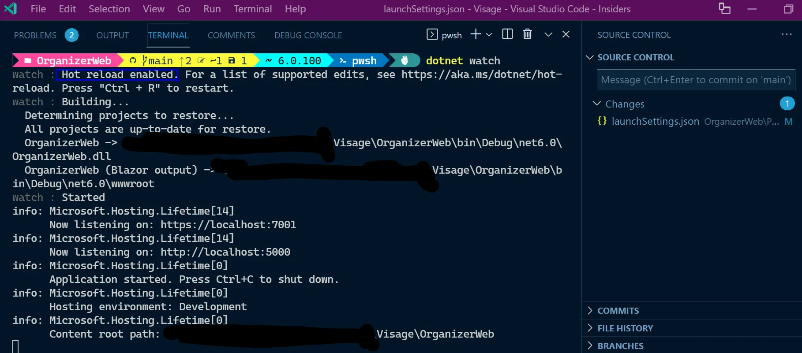This screenshot has height=353, width=802.
Task: Create a new terminal with plus icon
Action: coord(476,34)
